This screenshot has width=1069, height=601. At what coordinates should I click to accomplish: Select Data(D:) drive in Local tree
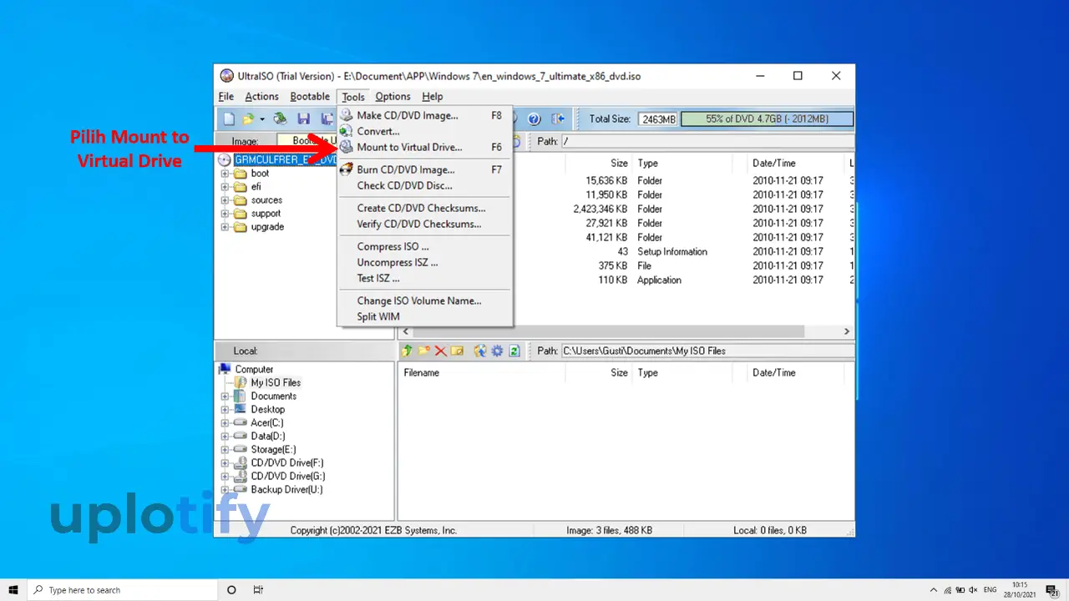[x=267, y=436]
